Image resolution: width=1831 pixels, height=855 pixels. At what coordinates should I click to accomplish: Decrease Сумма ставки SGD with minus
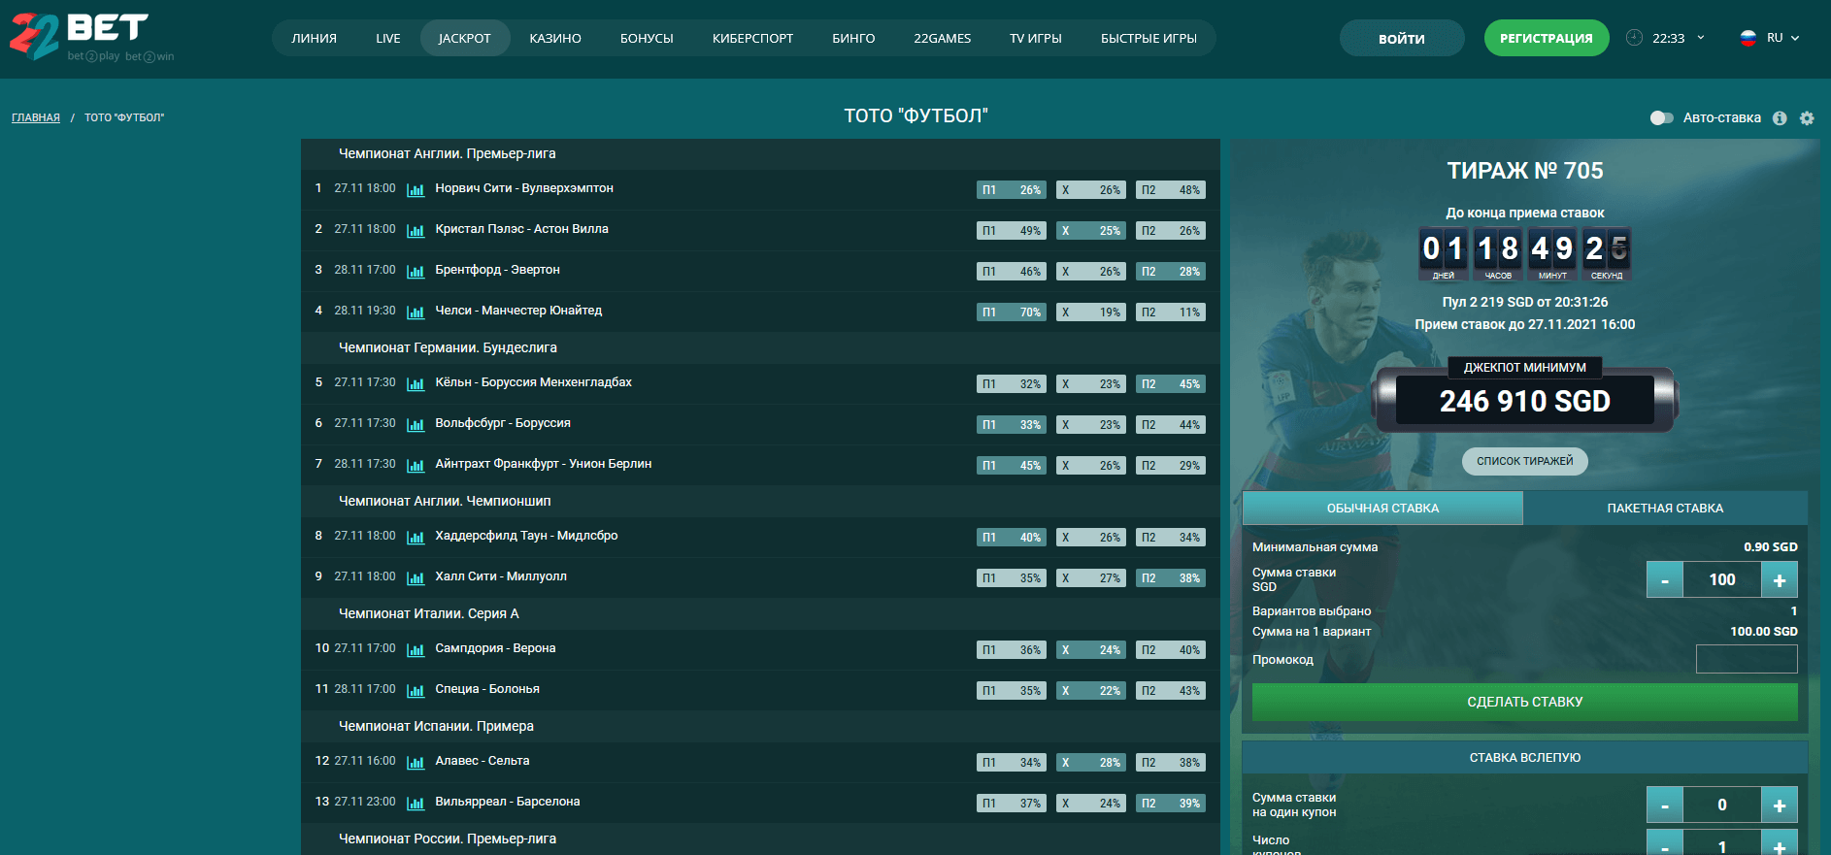pyautogui.click(x=1665, y=580)
